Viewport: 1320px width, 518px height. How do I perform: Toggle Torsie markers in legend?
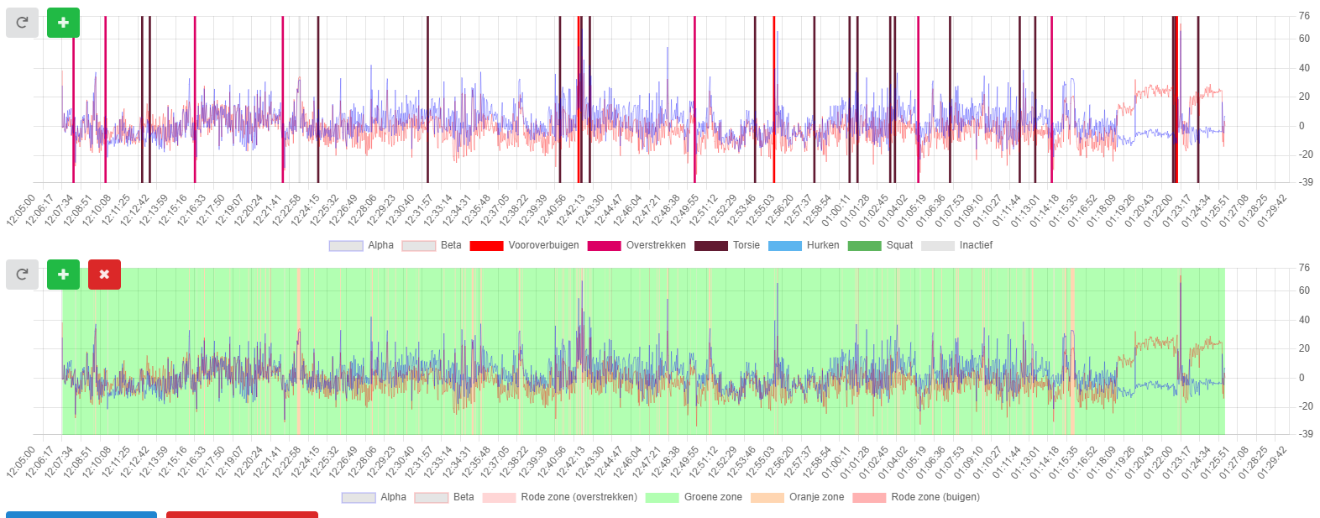point(727,245)
